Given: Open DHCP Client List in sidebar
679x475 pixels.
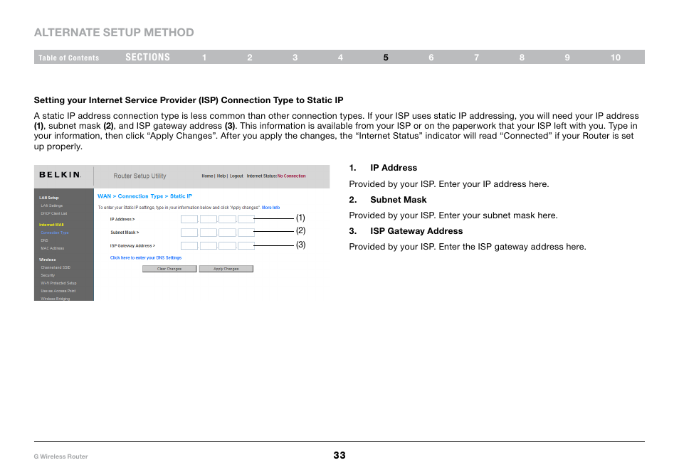Looking at the screenshot, I should [53, 214].
